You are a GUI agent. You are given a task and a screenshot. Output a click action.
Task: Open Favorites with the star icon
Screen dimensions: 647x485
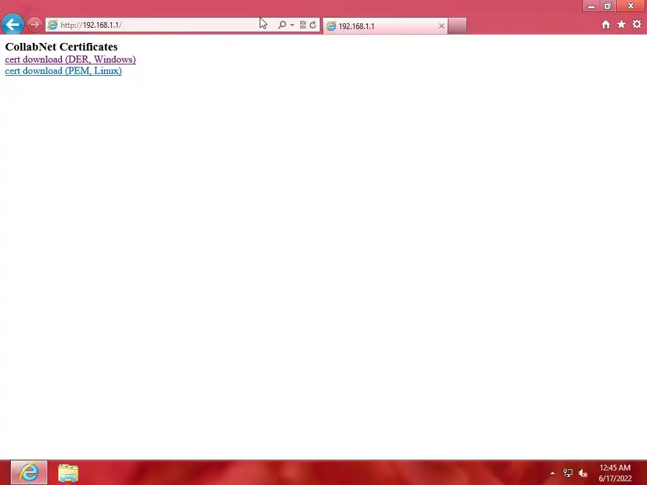point(622,25)
